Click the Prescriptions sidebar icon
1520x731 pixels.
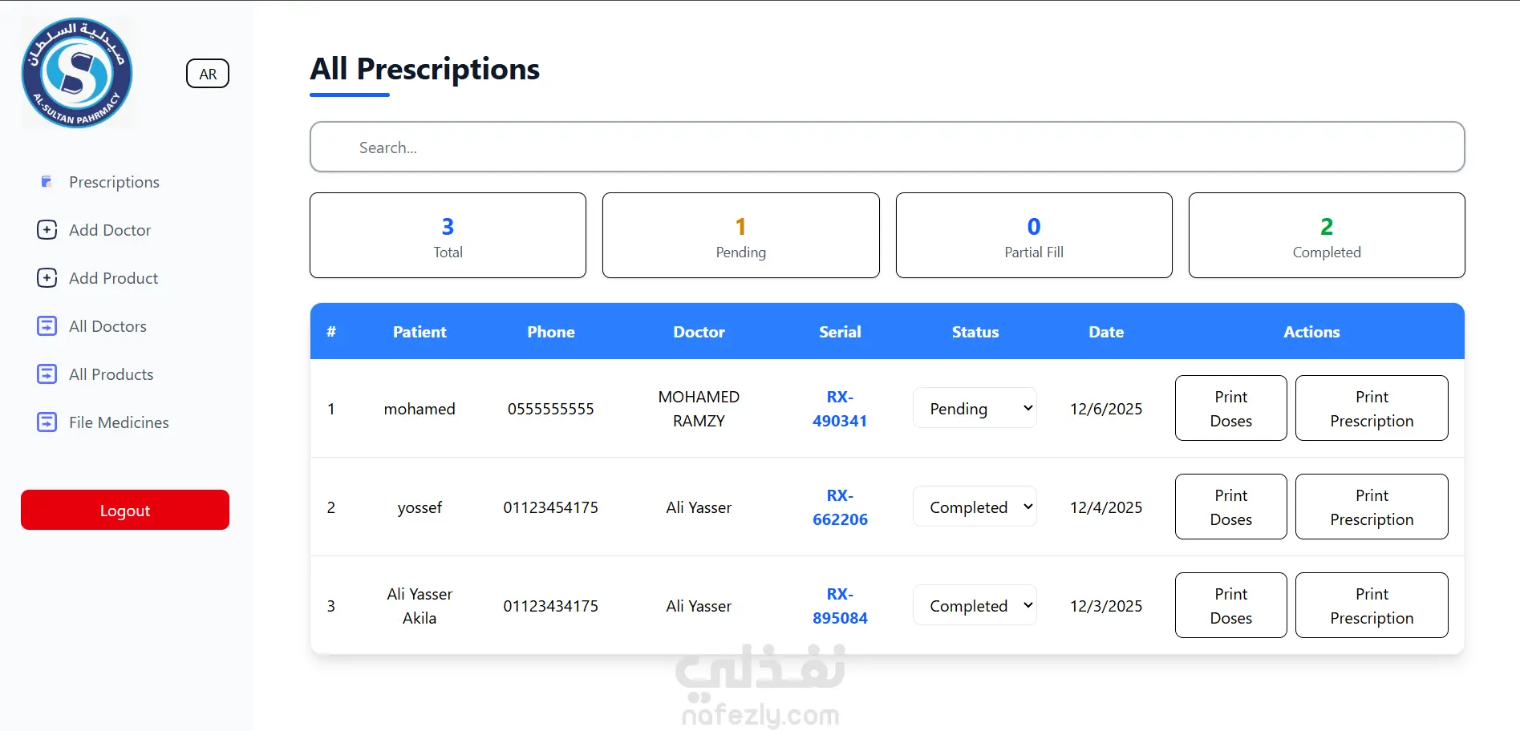pos(47,182)
